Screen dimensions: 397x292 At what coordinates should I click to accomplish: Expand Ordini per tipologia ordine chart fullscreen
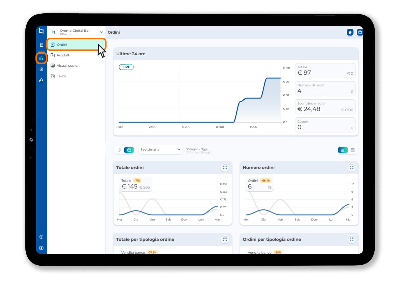(352, 240)
